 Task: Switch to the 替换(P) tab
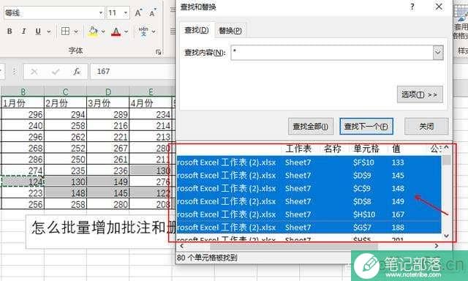pyautogui.click(x=230, y=31)
